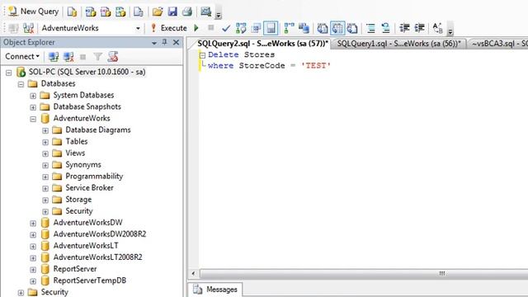Viewport: 528px width, 297px height.
Task: Expand the System Databases folder
Action: [33, 96]
